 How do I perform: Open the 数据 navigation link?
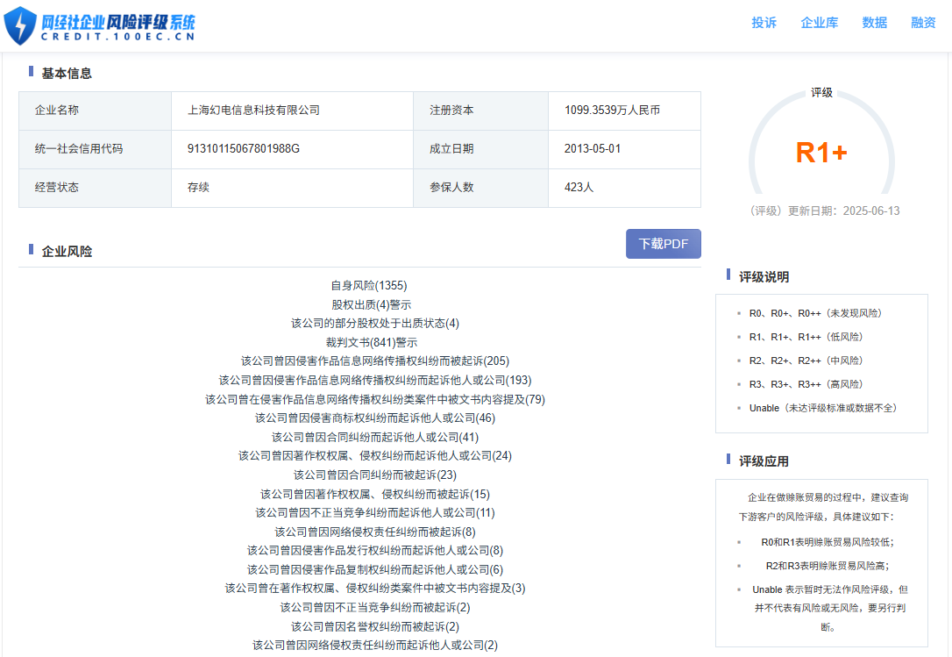[x=874, y=23]
